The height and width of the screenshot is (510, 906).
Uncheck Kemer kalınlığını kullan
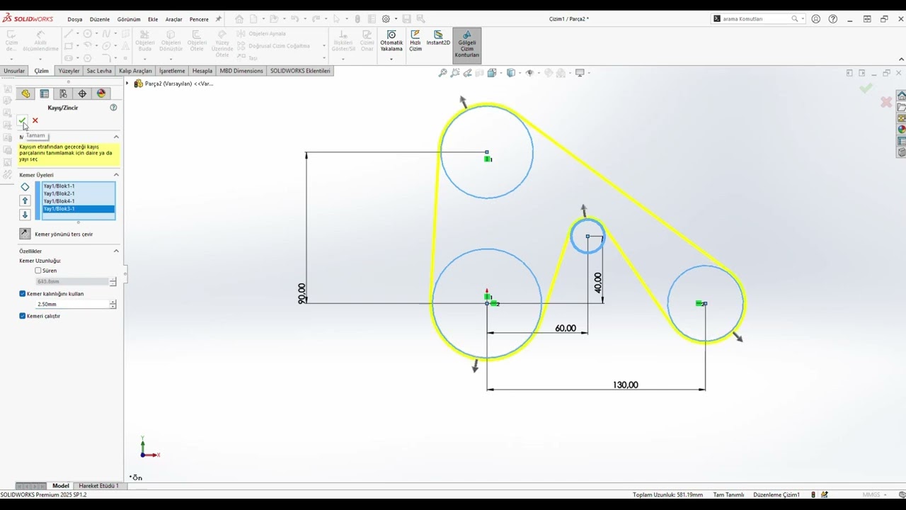tap(23, 293)
